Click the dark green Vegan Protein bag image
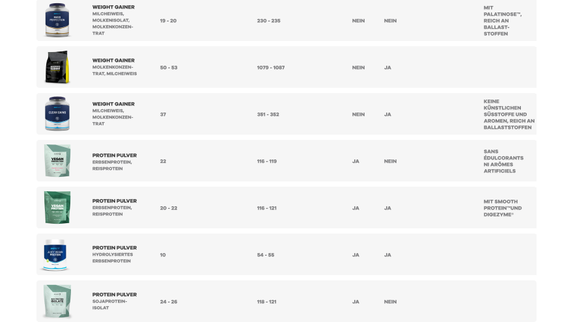Image resolution: width=573 pixels, height=322 pixels. tap(57, 208)
